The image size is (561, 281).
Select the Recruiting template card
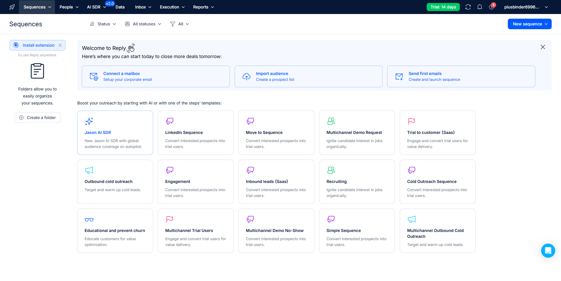357,181
